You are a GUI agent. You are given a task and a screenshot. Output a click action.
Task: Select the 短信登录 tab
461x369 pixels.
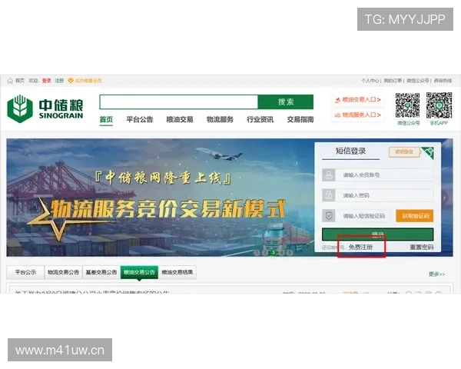(351, 151)
